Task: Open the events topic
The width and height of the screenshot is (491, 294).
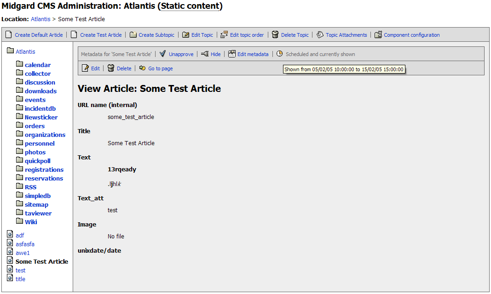Action: click(35, 100)
